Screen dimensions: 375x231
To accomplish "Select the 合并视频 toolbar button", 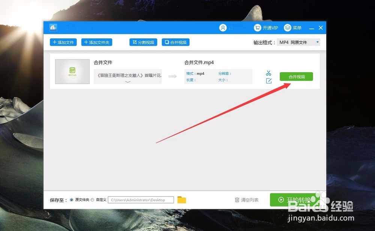I will tap(175, 42).
